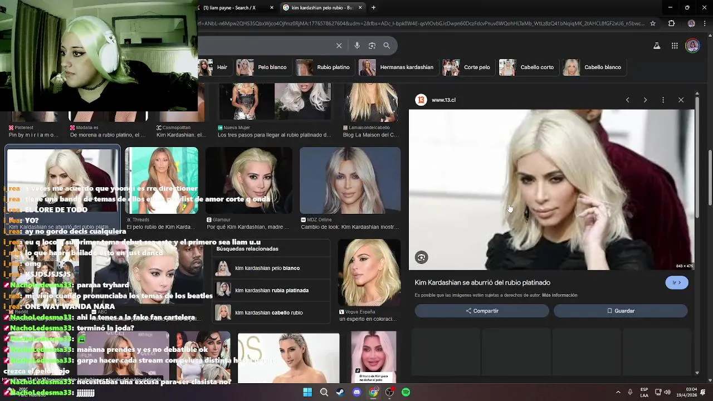
Task: Open OBS Studio from the taskbar
Action: click(389, 392)
